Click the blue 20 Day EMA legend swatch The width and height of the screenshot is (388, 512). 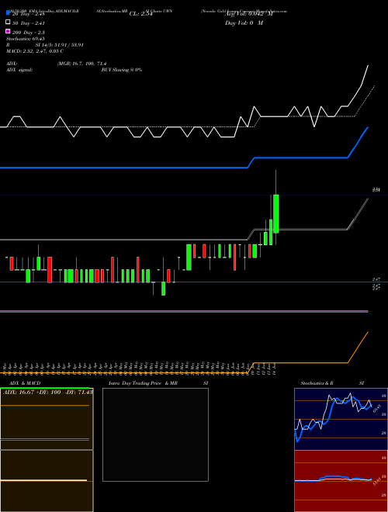coord(8,13)
